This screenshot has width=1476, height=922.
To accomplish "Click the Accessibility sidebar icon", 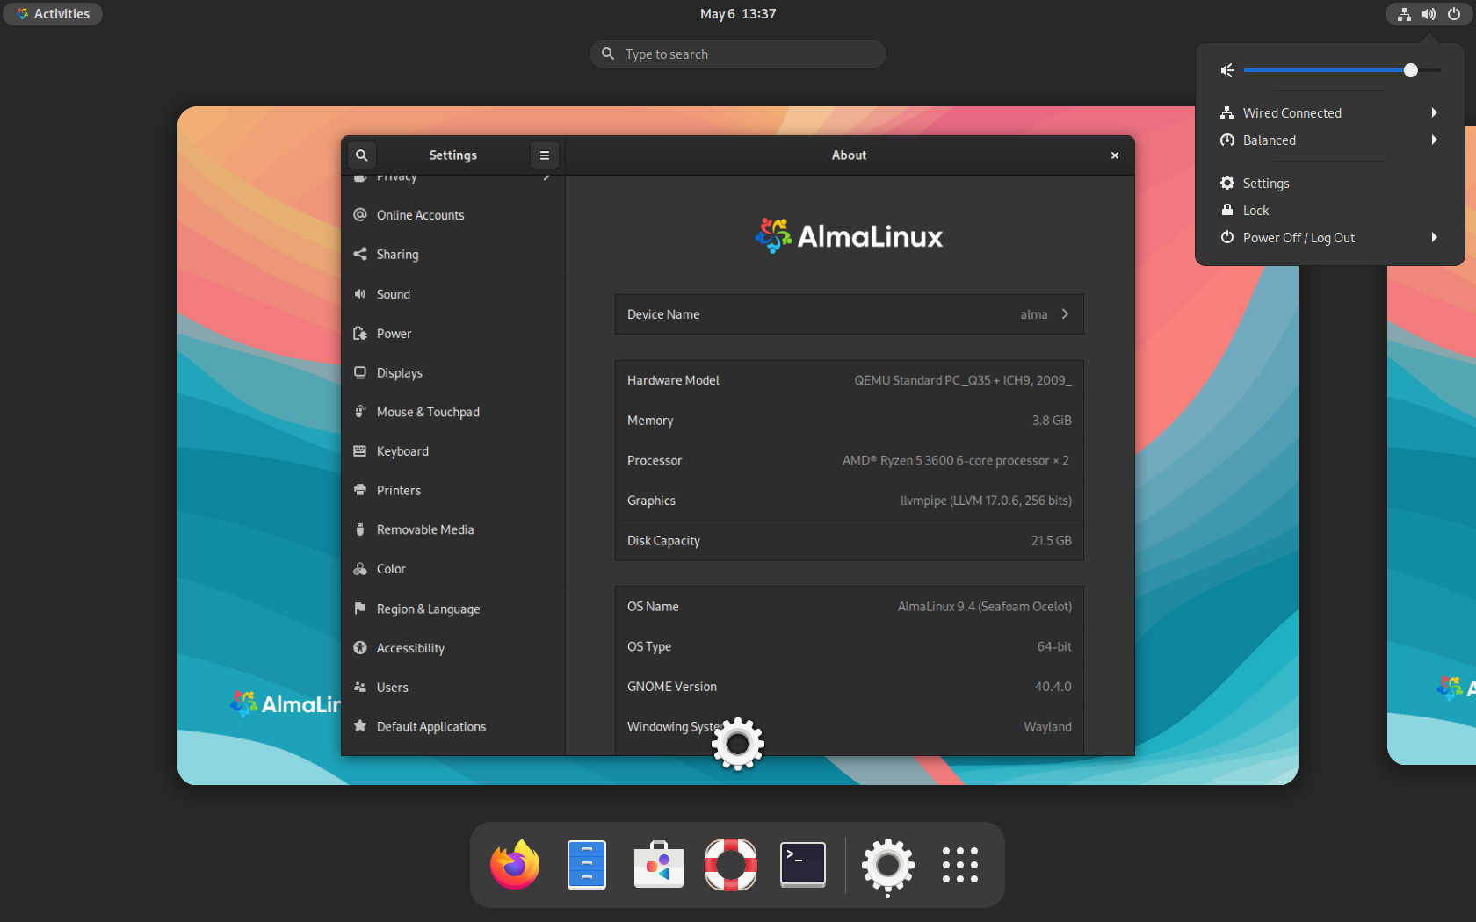I will pyautogui.click(x=360, y=648).
